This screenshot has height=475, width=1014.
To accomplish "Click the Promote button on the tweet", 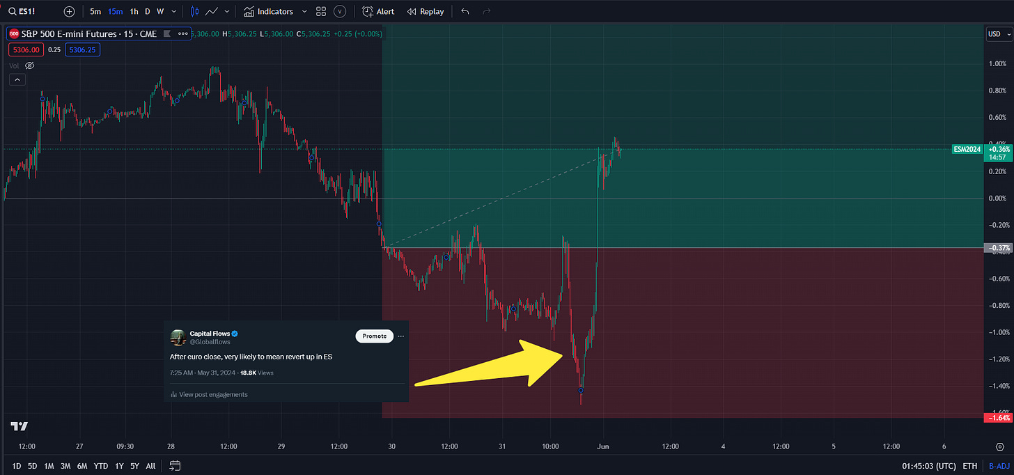I will click(x=374, y=336).
